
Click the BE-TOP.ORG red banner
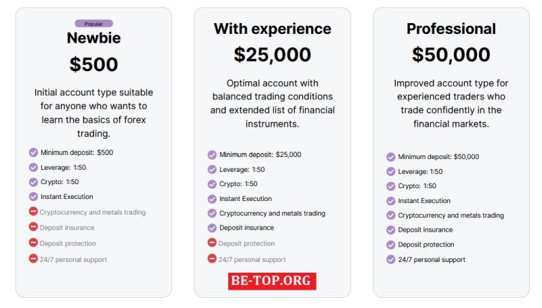(x=272, y=281)
